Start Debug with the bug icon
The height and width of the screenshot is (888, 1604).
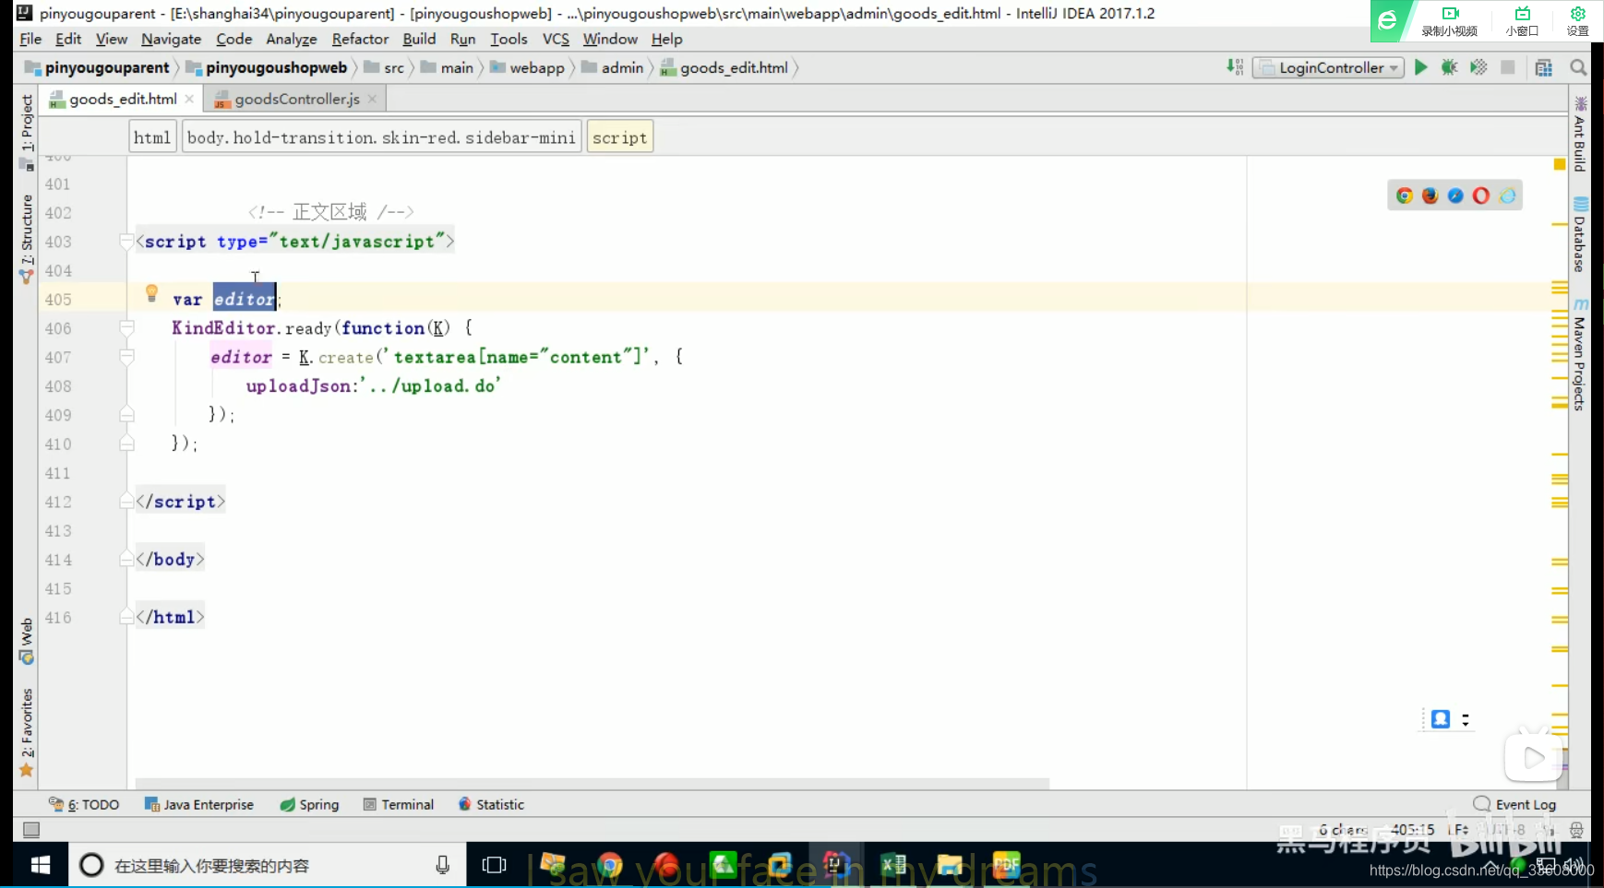1450,67
